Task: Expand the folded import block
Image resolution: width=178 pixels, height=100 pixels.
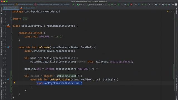Action: tap(11, 19)
